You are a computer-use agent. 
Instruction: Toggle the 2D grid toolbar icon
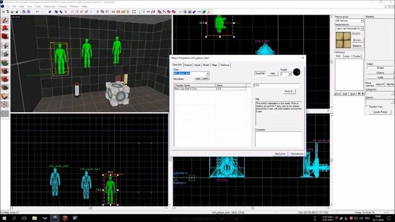coord(3,12)
